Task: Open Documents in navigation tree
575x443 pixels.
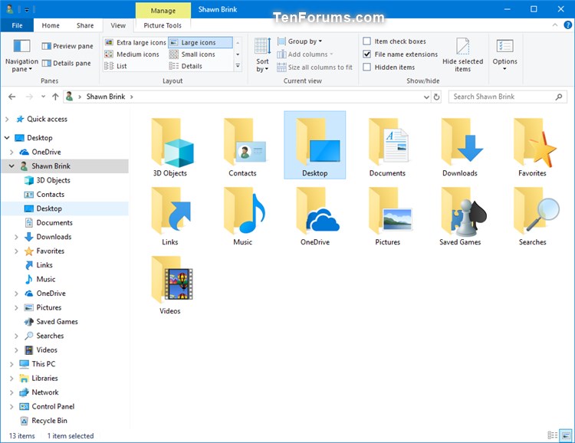Action: pos(48,222)
